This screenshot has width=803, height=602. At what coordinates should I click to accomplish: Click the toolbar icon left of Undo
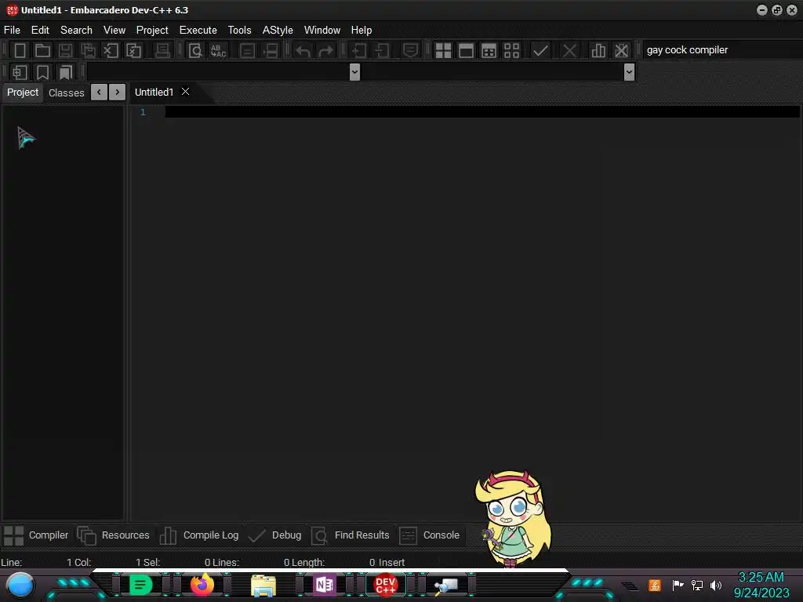271,50
